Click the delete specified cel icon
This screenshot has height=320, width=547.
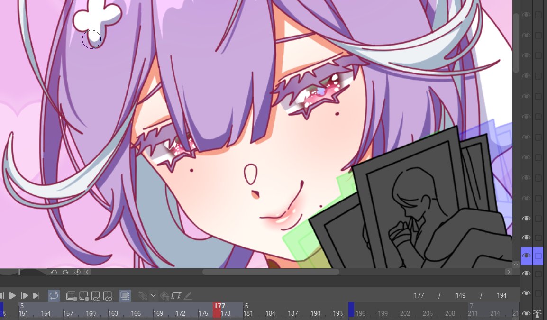click(x=108, y=295)
